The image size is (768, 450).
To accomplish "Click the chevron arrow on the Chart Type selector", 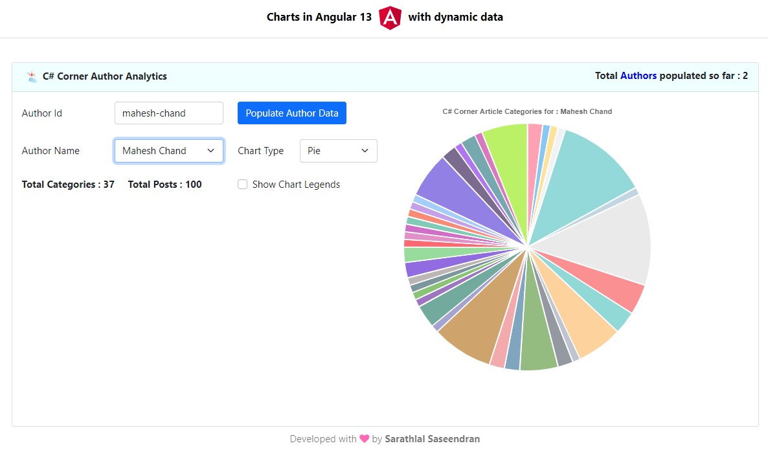I will tap(364, 150).
